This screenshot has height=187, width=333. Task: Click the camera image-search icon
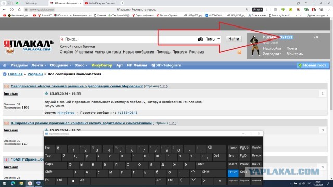click(x=200, y=39)
